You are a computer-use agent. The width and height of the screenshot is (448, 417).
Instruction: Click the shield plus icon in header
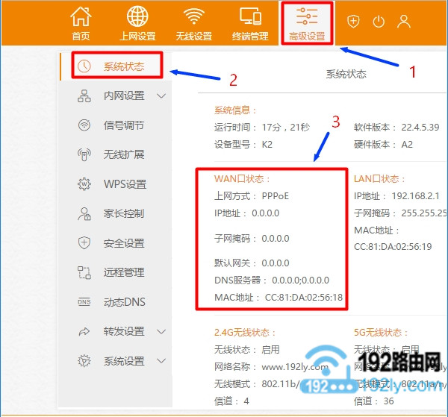pos(353,22)
